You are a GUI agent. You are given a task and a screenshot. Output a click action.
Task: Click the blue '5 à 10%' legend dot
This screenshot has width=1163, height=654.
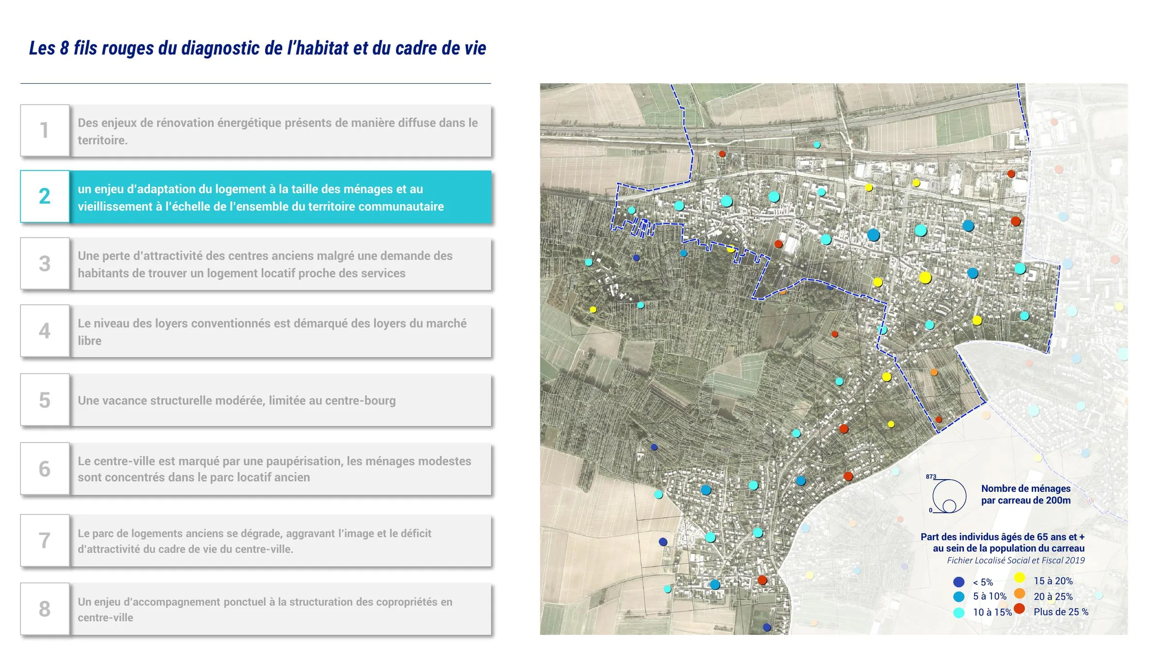point(959,596)
